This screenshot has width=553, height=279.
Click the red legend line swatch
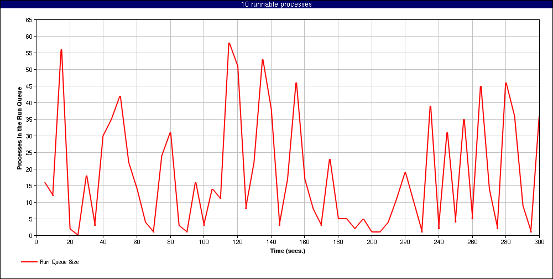pos(29,262)
